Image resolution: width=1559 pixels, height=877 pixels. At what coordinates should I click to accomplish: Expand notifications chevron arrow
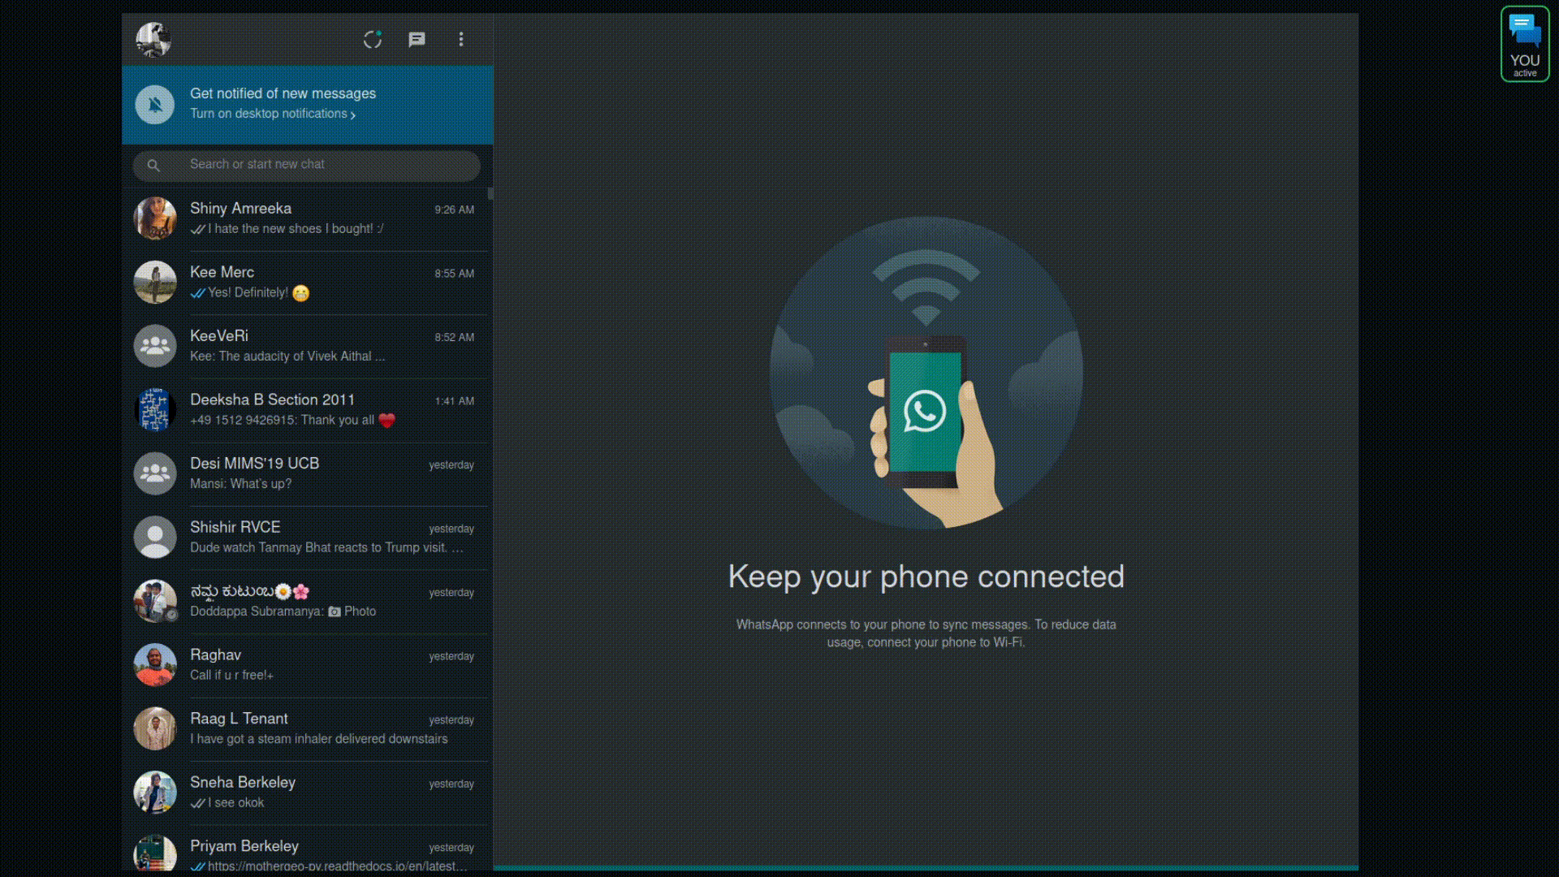tap(353, 115)
